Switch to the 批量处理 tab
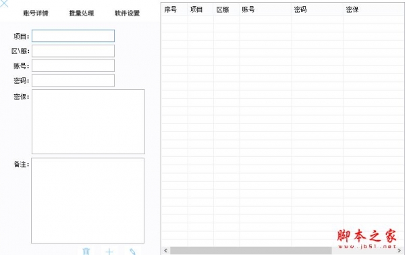Image resolution: width=405 pixels, height=255 pixels. (82, 14)
